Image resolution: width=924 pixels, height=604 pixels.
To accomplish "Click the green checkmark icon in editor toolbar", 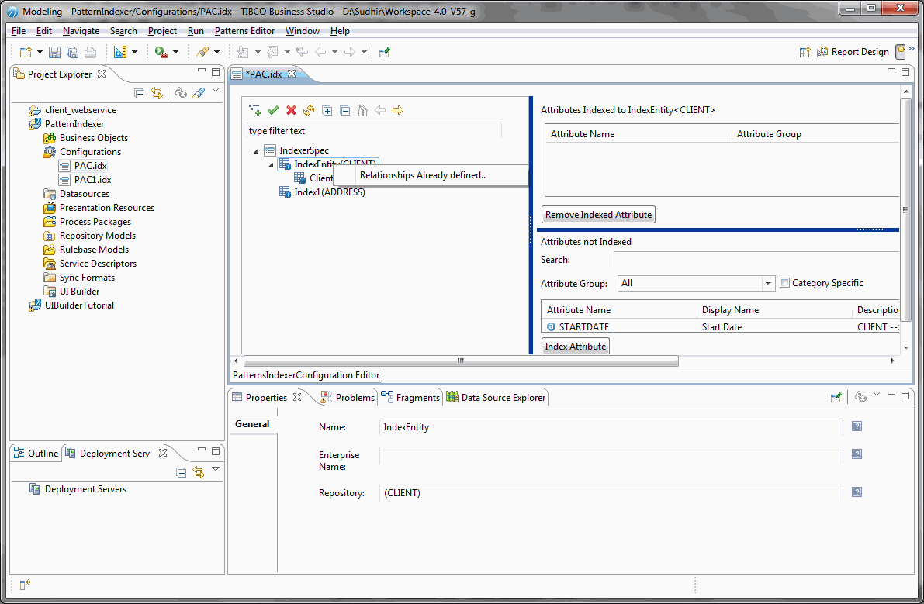I will pyautogui.click(x=273, y=110).
